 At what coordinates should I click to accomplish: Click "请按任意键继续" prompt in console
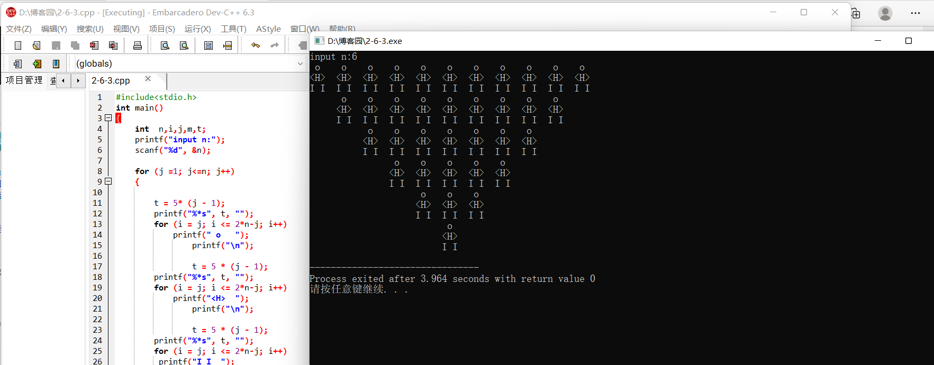[348, 289]
